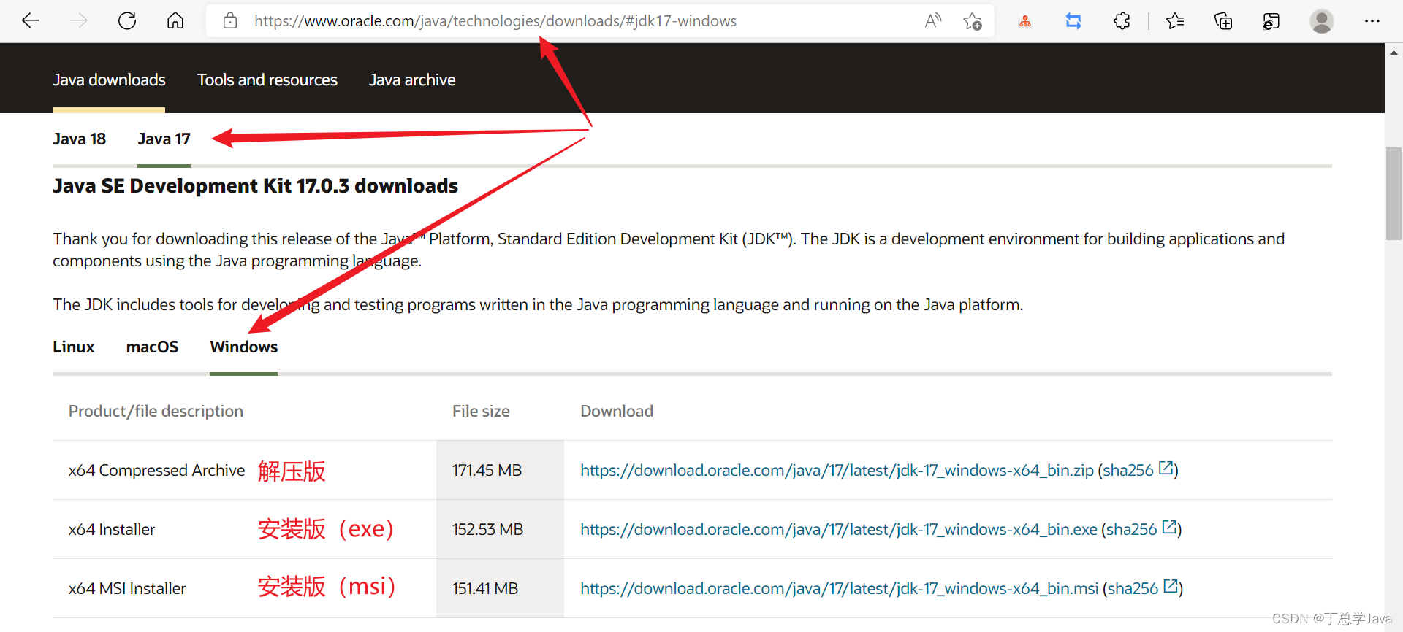The height and width of the screenshot is (632, 1403).
Task: Turn on Read Aloud
Action: pos(933,21)
